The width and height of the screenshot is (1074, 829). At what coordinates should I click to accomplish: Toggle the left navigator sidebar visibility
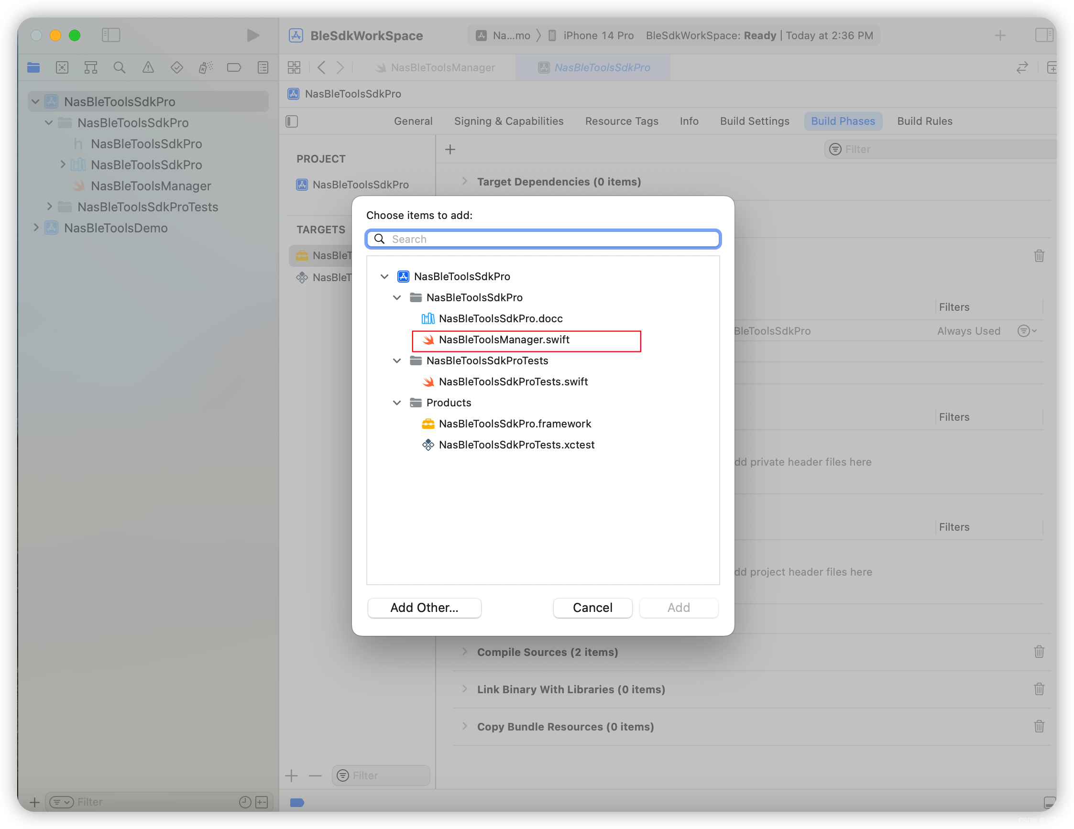[x=110, y=35]
